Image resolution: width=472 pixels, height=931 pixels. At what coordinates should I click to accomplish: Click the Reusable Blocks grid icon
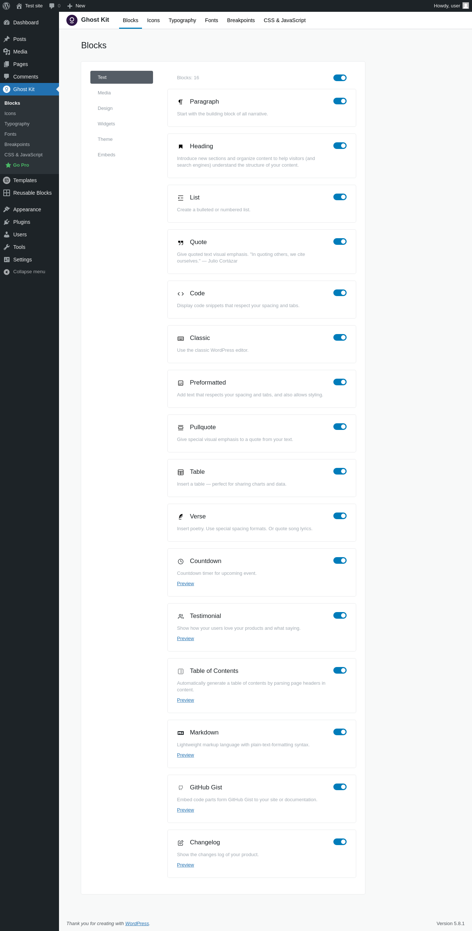[7, 193]
